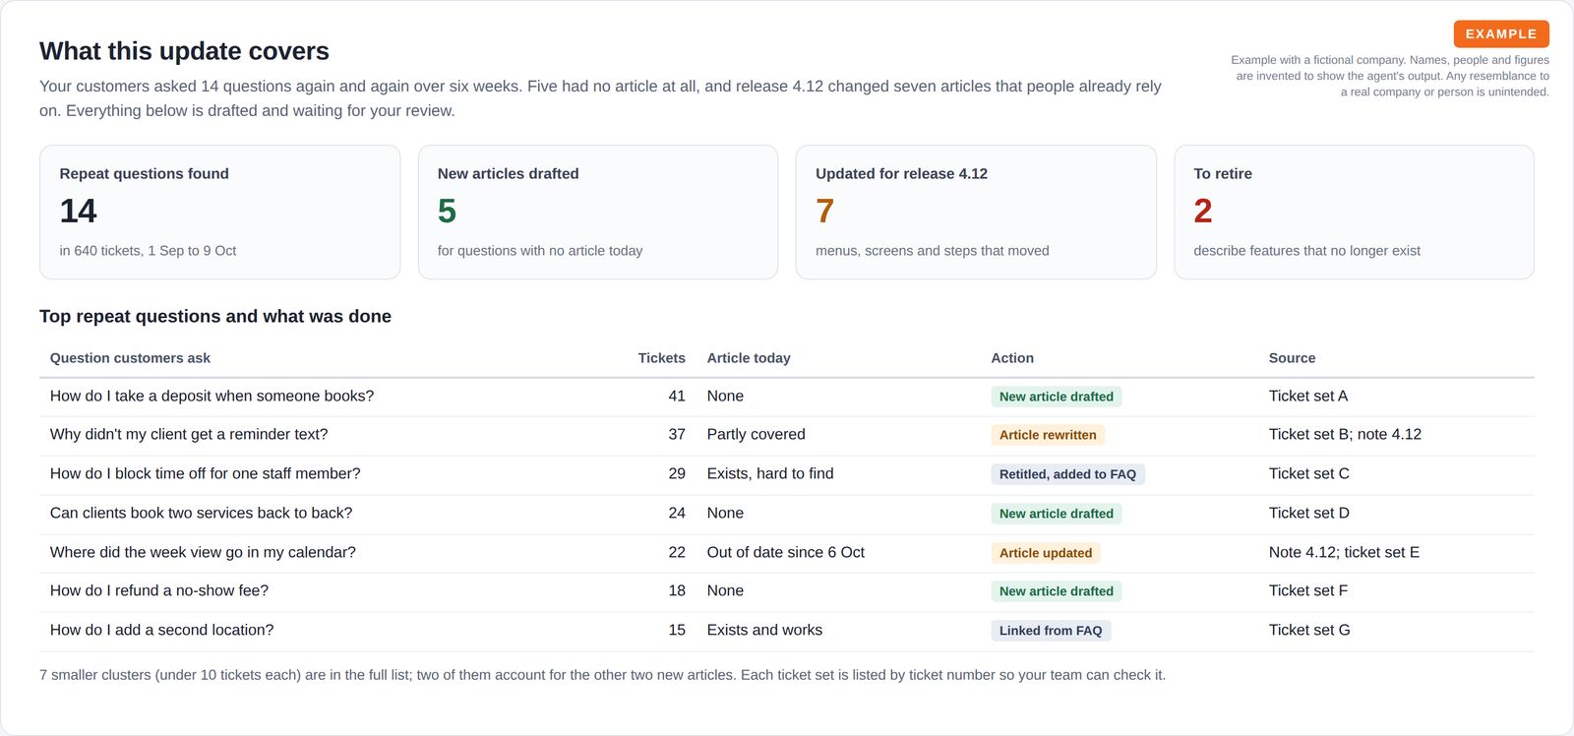Screen dimensions: 1574x736
Task: Select the To retire card
Action: 1354,213
